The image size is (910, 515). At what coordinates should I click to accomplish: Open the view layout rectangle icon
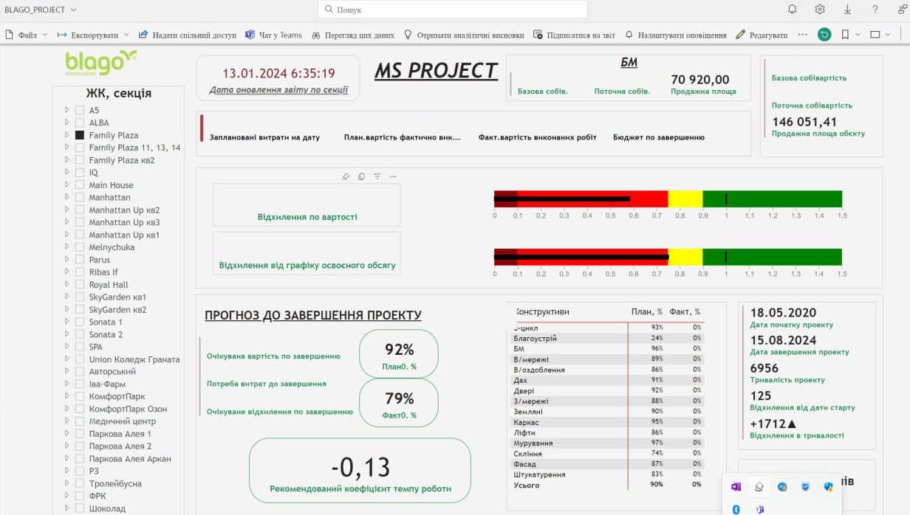coord(875,35)
